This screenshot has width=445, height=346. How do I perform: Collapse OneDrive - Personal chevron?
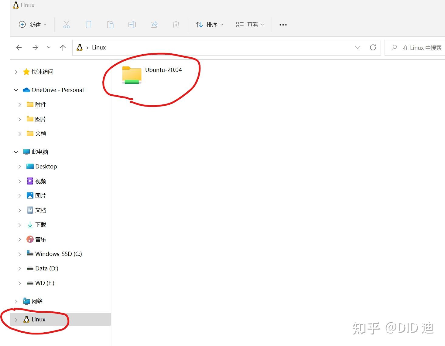pyautogui.click(x=16, y=90)
